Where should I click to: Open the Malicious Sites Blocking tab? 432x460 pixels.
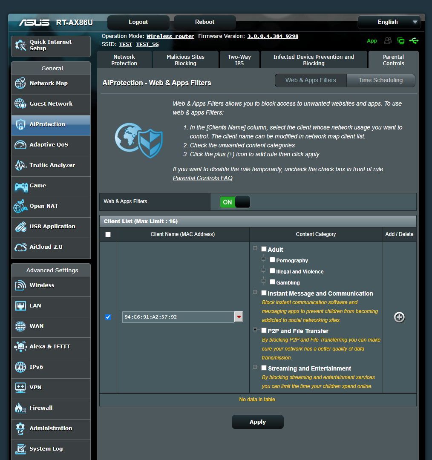[185, 59]
